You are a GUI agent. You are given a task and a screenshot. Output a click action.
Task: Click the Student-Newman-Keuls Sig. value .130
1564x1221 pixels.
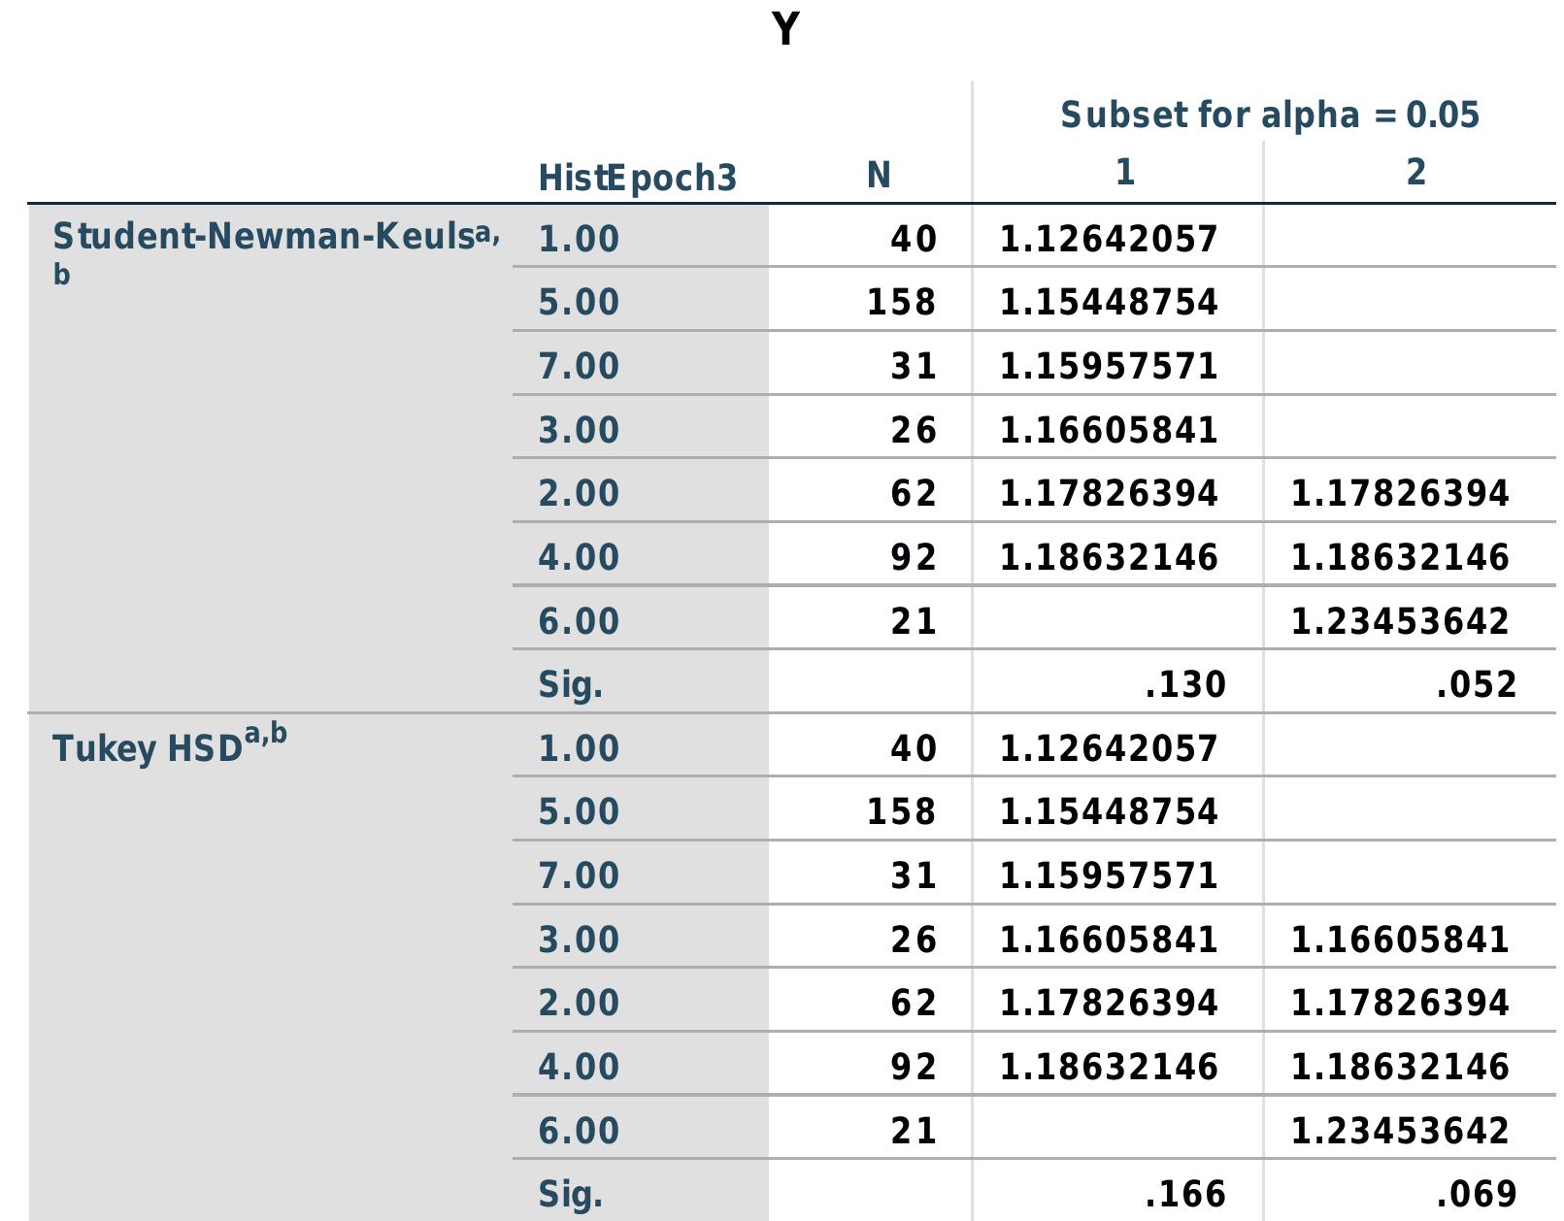tap(1184, 684)
